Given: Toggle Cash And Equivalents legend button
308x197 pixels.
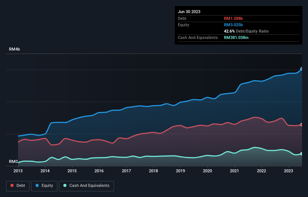Looking at the screenshot, I should coord(86,186).
